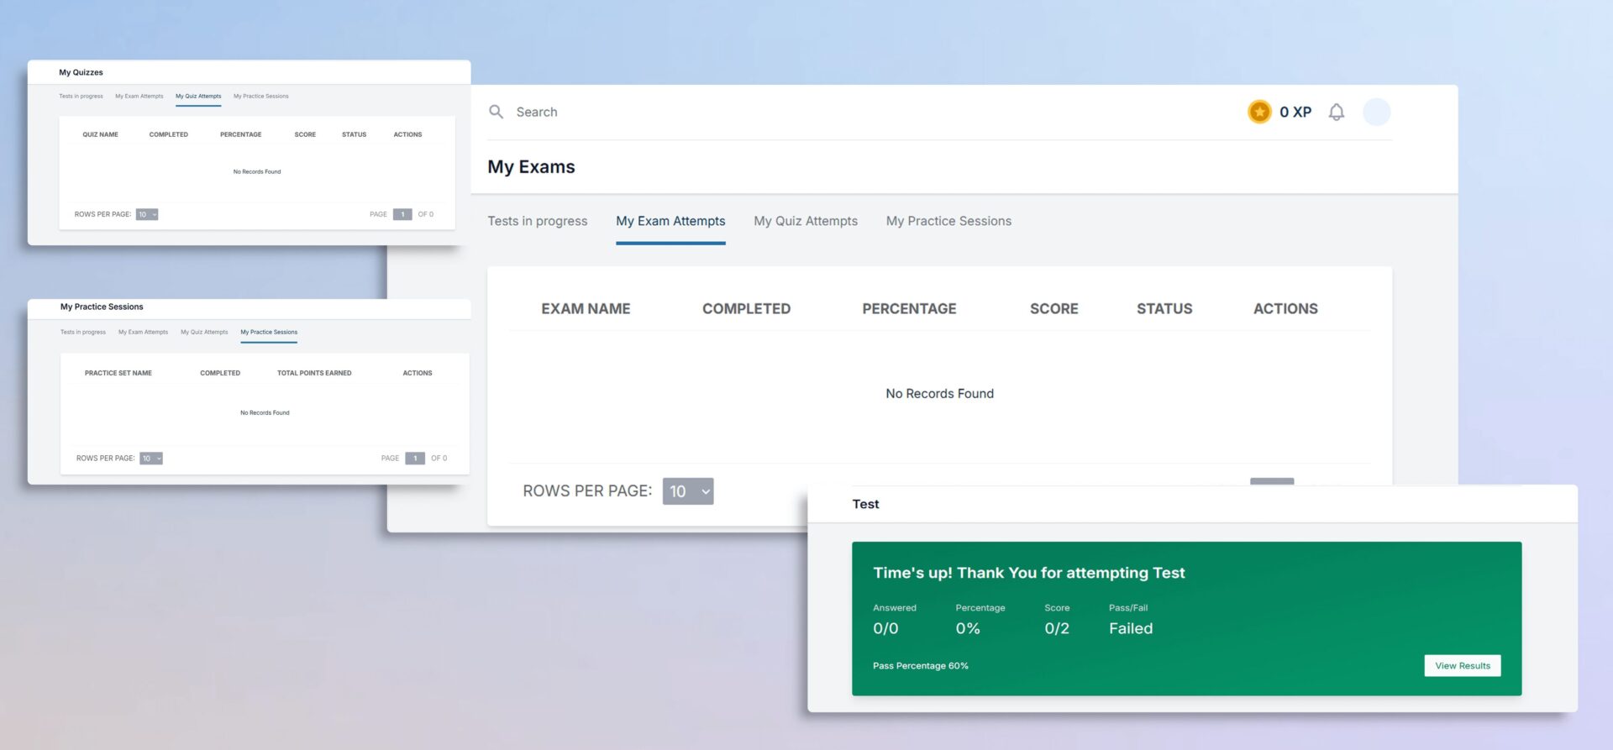Image resolution: width=1613 pixels, height=750 pixels.
Task: Select Tests in progress tab in Practice Sessions panel
Action: pos(83,333)
